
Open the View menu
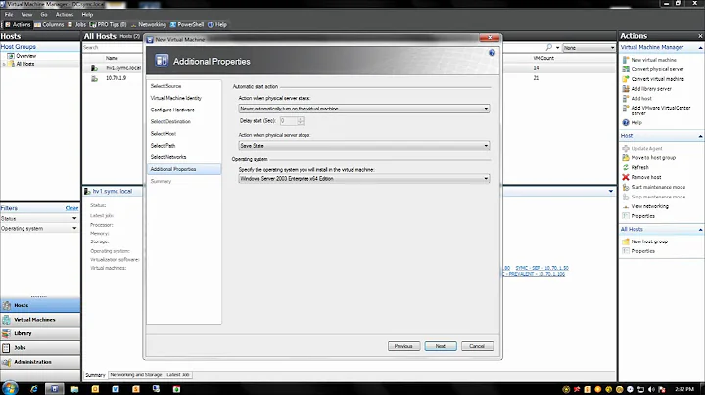coord(26,15)
